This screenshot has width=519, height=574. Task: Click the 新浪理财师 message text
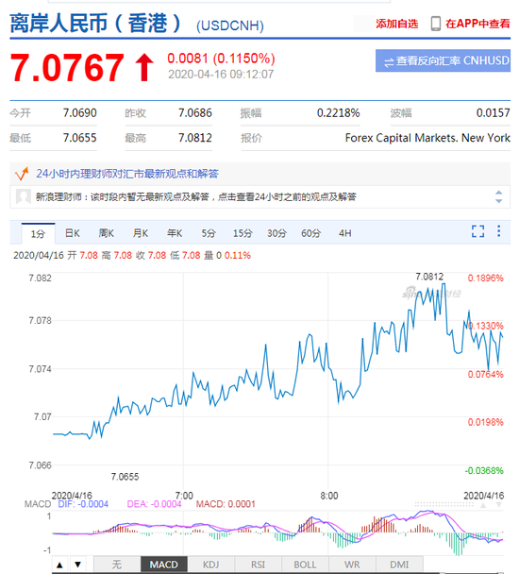click(196, 197)
